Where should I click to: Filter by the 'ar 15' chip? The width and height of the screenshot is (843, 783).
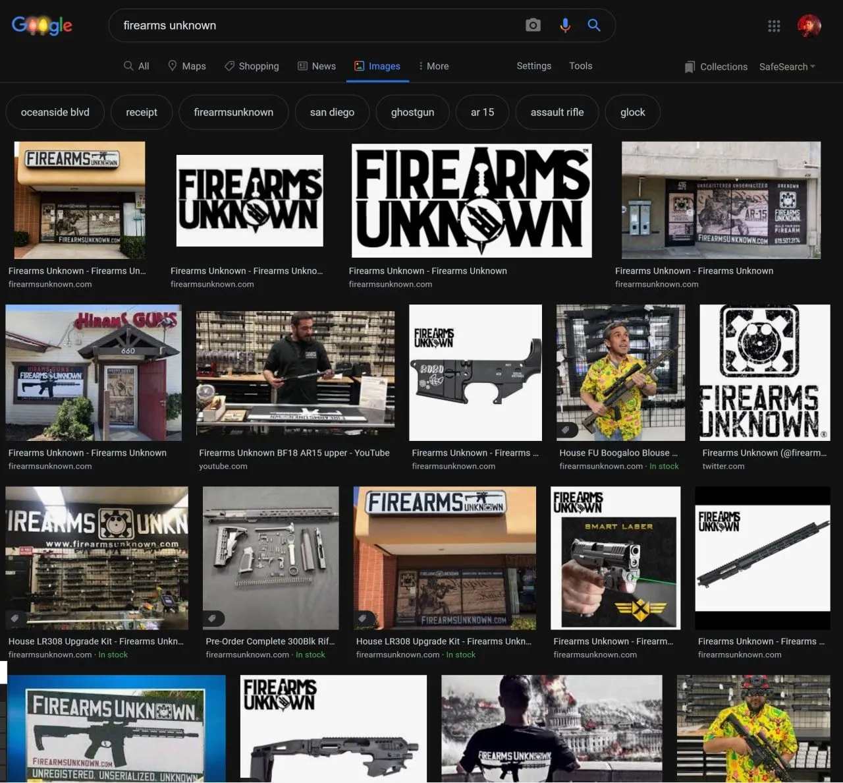[x=482, y=112]
